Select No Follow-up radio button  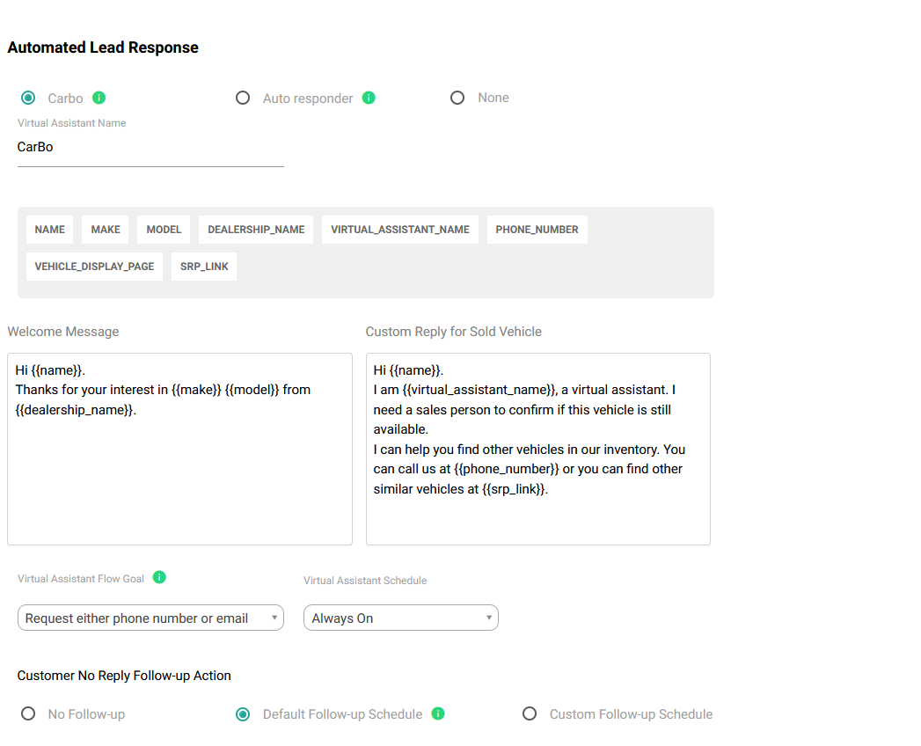(x=28, y=713)
